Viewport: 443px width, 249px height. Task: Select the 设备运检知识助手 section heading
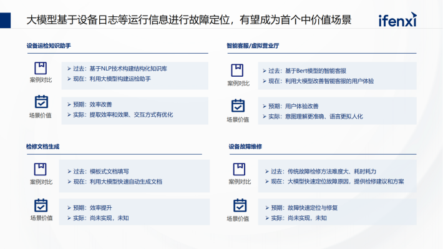click(x=49, y=46)
